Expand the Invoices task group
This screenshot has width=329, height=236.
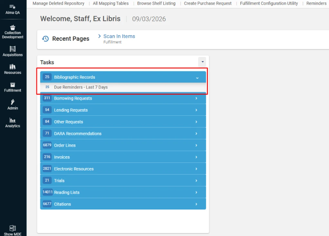(x=196, y=157)
